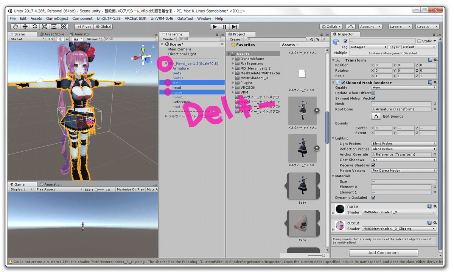The image size is (454, 272).
Task: Pick Mesh object selector circle
Action: point(435,104)
